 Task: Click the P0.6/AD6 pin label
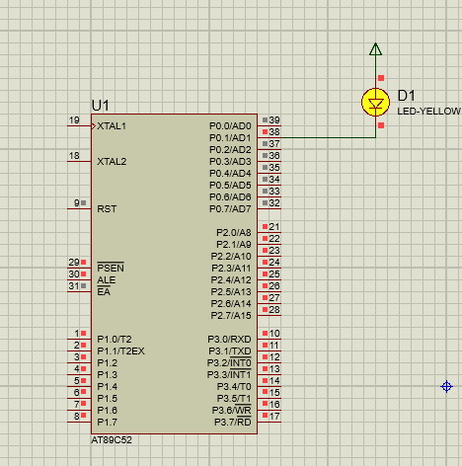coord(230,197)
